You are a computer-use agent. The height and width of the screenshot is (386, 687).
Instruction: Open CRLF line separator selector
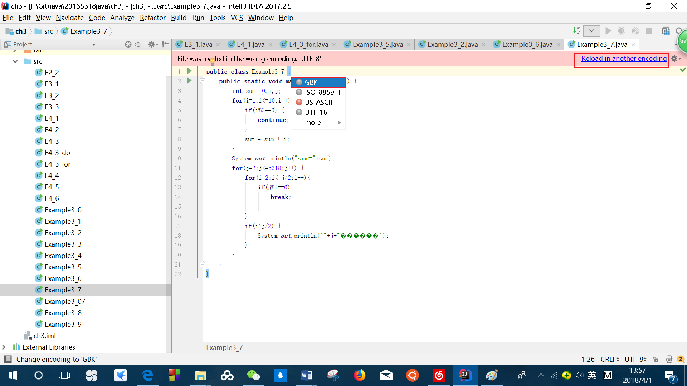click(x=610, y=359)
